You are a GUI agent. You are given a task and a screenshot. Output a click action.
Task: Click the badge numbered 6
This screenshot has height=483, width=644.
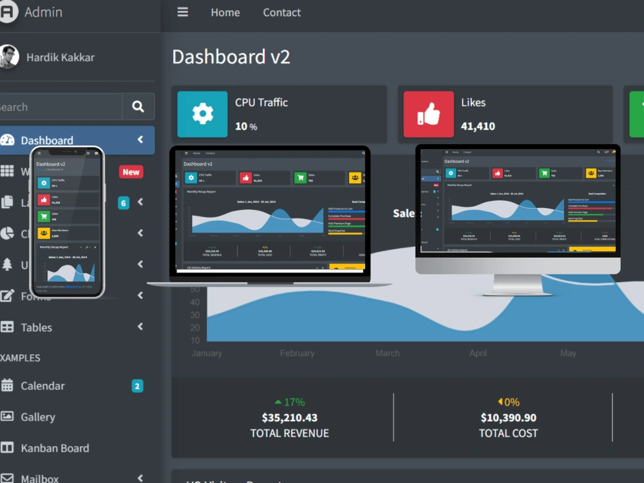click(124, 203)
